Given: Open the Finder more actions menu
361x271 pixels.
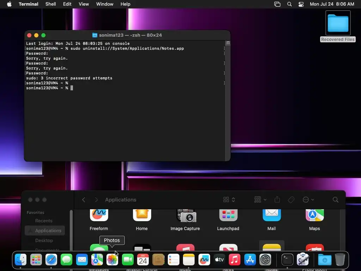Looking at the screenshot, I should (x=308, y=200).
